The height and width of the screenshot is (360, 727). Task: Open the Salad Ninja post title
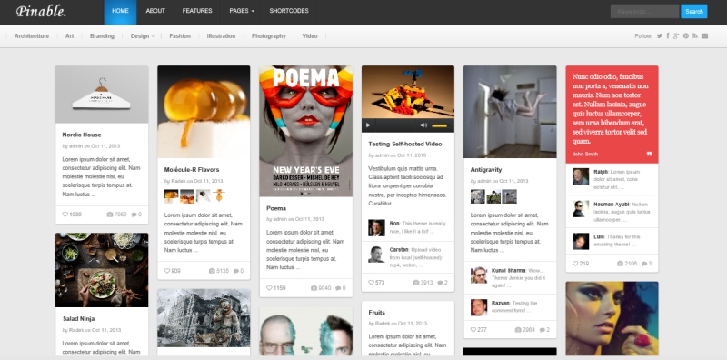(79, 319)
